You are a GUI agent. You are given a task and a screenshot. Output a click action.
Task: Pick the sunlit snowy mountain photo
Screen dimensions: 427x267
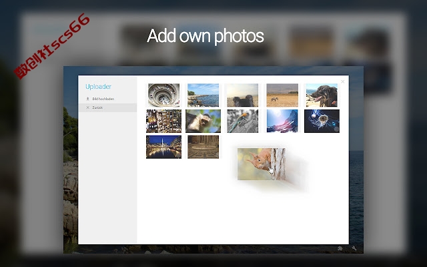click(x=282, y=121)
